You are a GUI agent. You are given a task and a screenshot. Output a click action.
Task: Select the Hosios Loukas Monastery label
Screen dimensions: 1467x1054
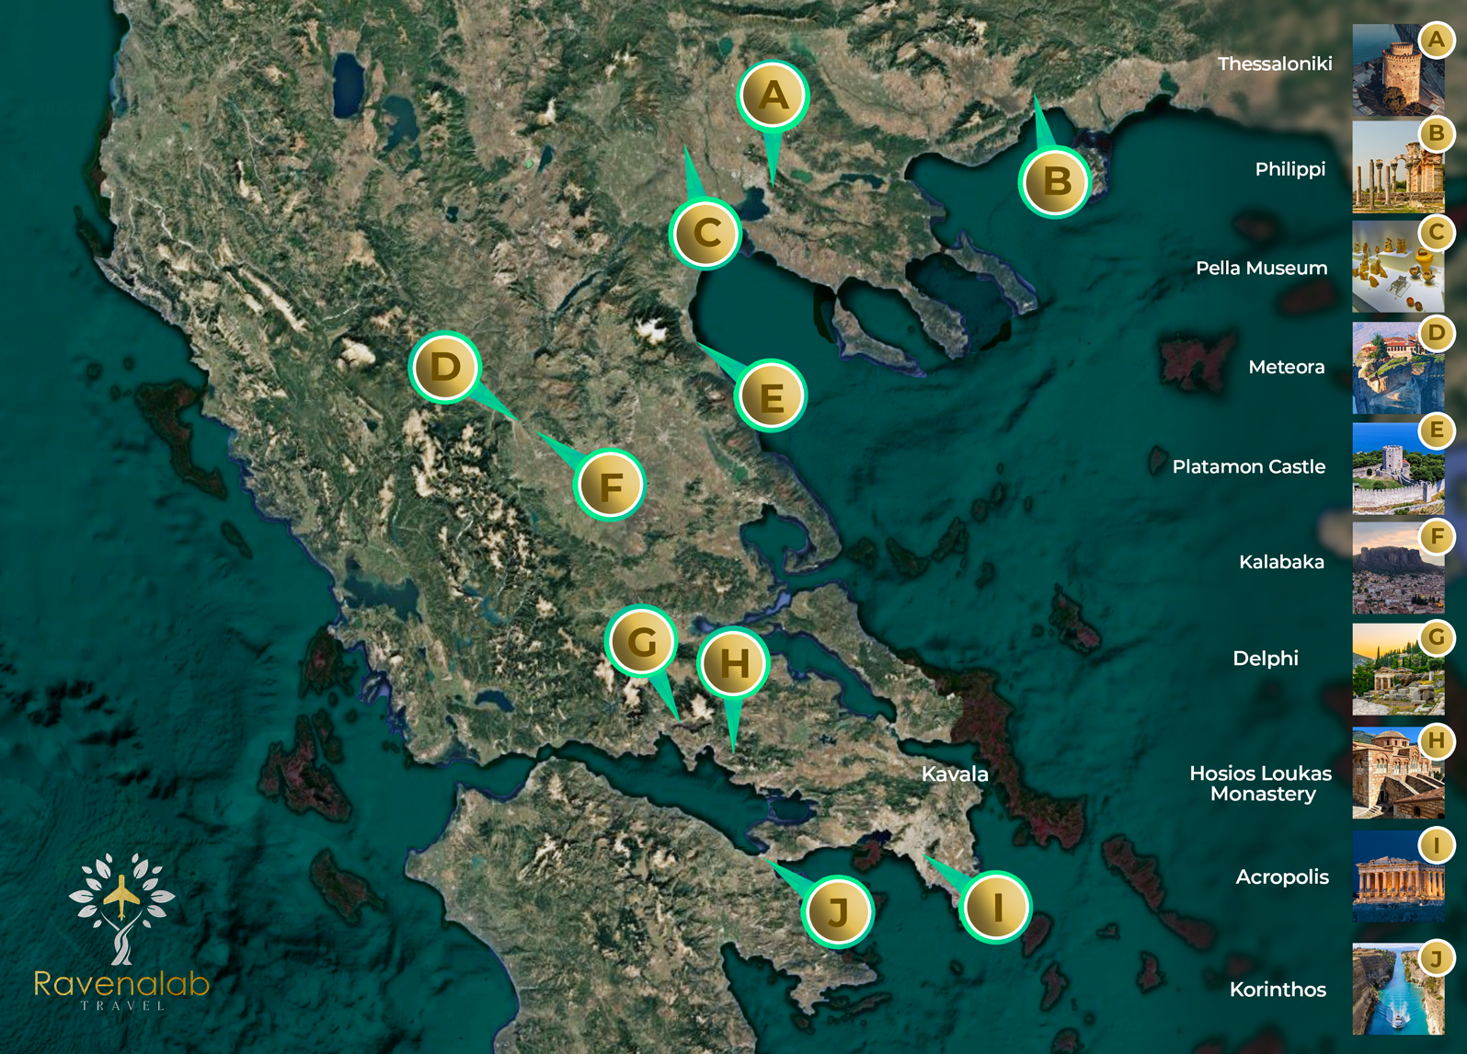coord(1261,784)
